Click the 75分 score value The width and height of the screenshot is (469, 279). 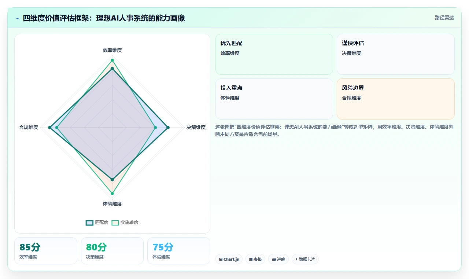[x=163, y=247]
